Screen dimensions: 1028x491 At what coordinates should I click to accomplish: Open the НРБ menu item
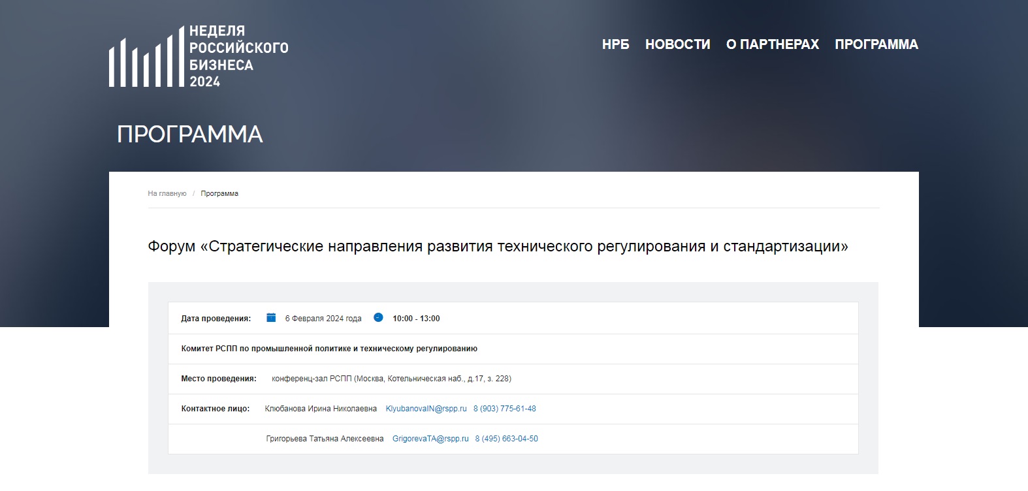tap(615, 44)
